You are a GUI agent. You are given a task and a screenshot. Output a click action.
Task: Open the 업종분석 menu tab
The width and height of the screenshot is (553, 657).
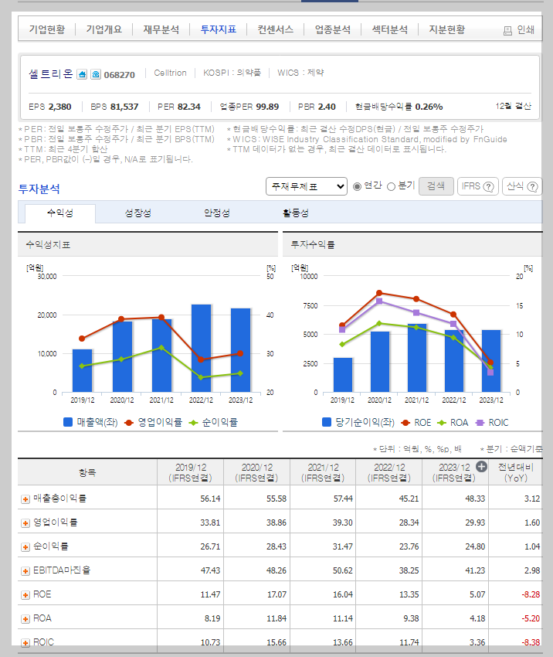pos(333,29)
